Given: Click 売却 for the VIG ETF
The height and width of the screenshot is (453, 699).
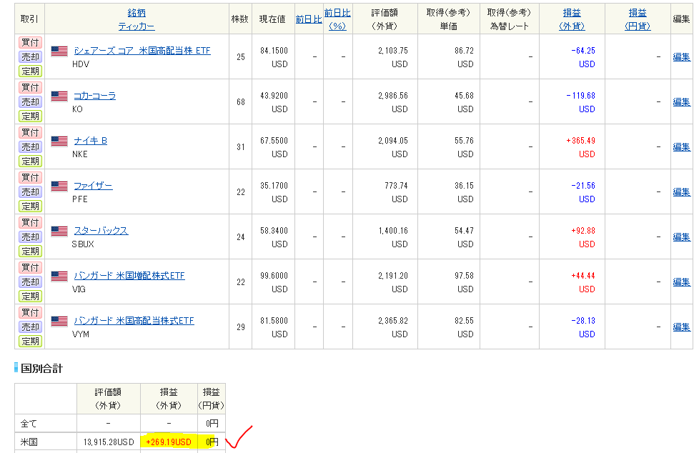Looking at the screenshot, I should pos(30,282).
